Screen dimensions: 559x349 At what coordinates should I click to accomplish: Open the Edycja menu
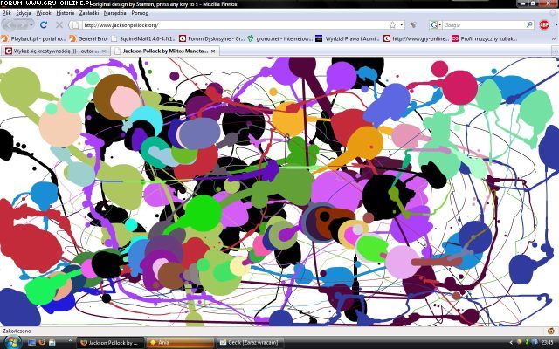[x=24, y=13]
